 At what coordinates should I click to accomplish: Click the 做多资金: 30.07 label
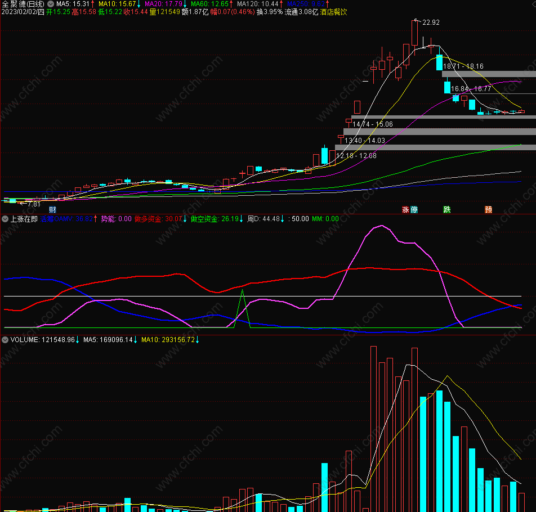158,219
